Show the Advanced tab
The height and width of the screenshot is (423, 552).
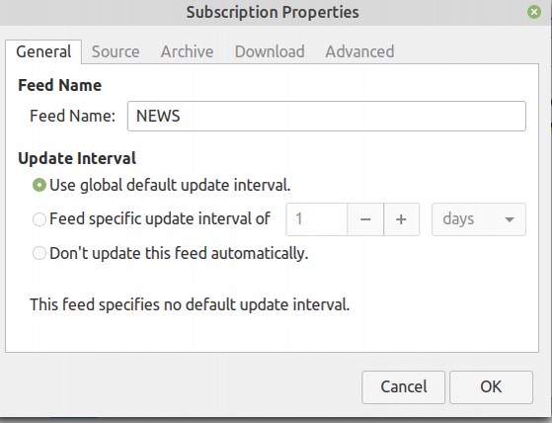click(359, 51)
